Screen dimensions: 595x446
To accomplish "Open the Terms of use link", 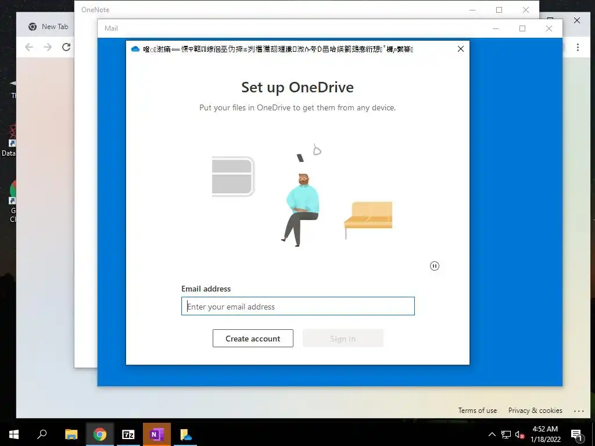I will (478, 411).
